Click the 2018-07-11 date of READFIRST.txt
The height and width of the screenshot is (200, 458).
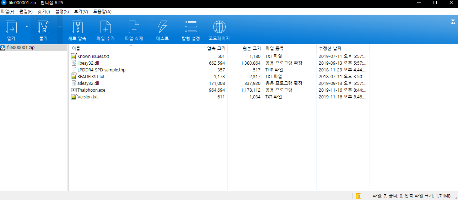tap(343, 76)
